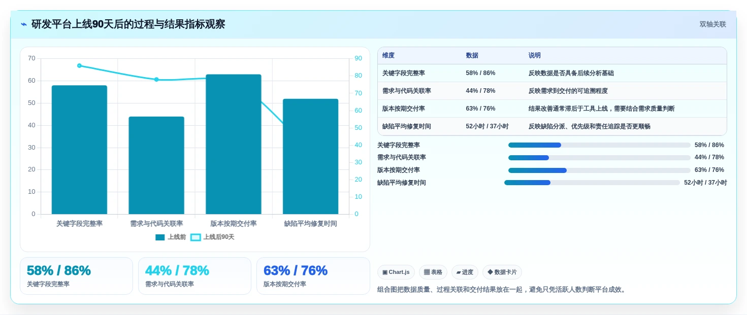Click the 版本按期交付率 bar in chart
The width and height of the screenshot is (747, 315).
tap(234, 144)
